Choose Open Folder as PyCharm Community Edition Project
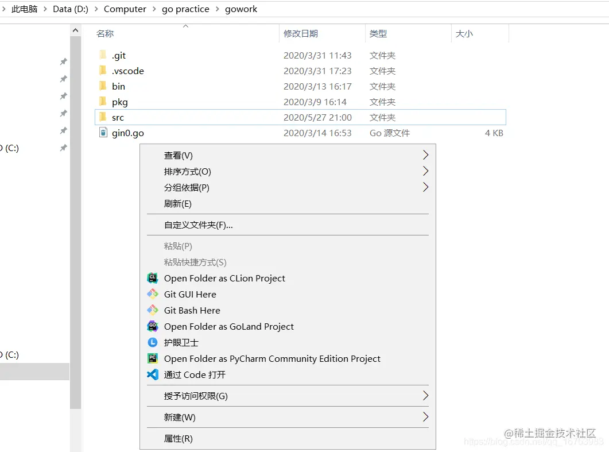 click(288, 359)
